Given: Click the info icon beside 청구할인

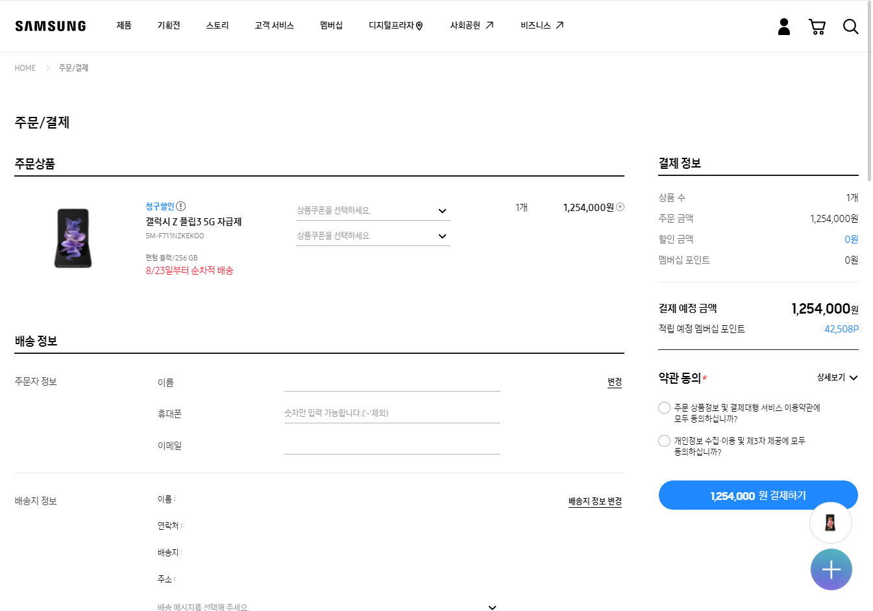Looking at the screenshot, I should pos(181,206).
